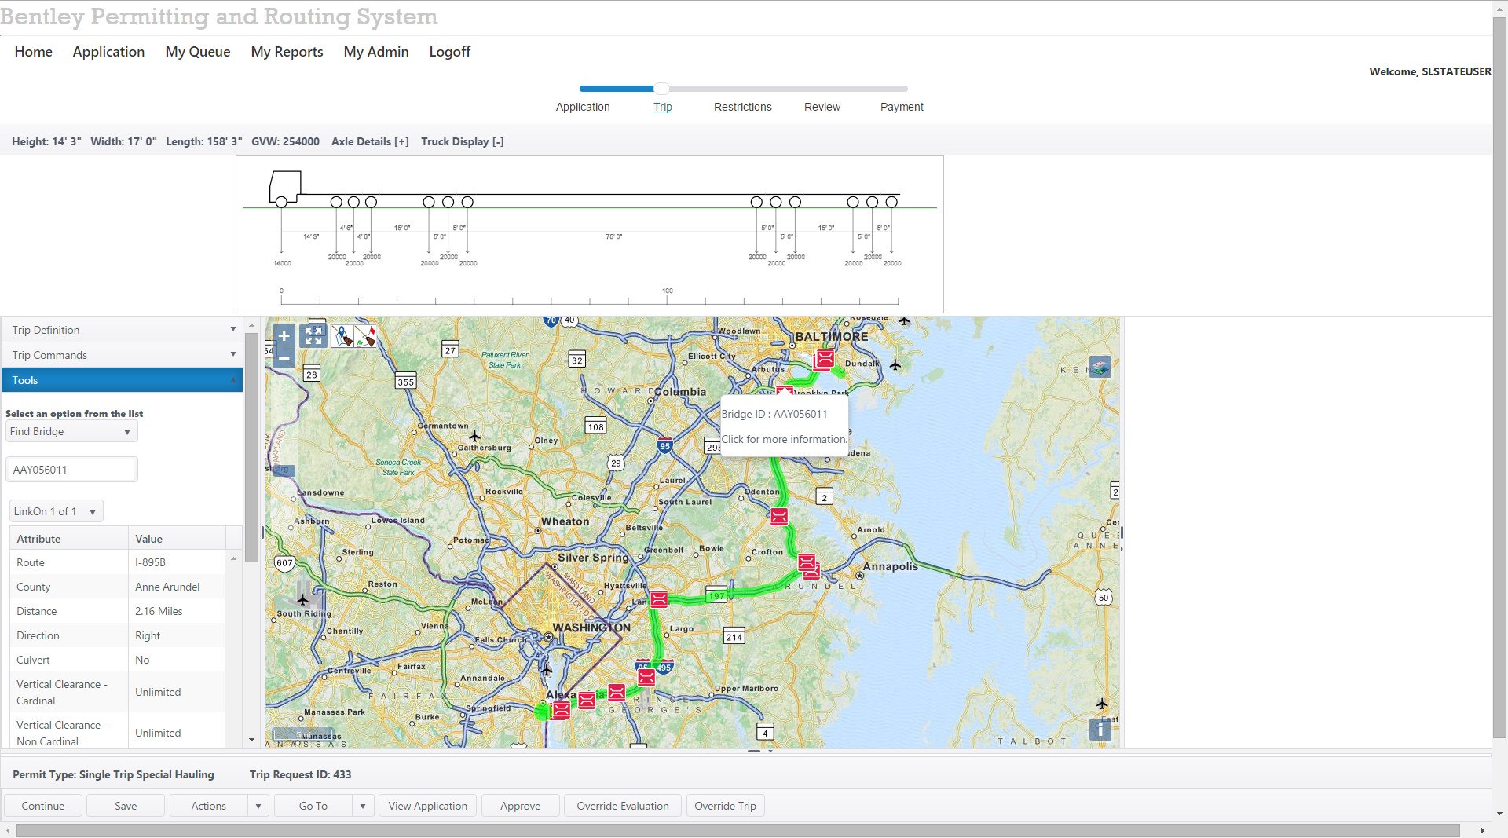Click the Direction value Right
This screenshot has height=838, width=1508.
click(148, 635)
